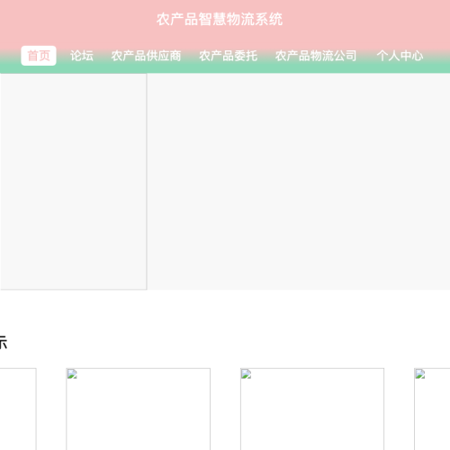Click the narrow empty banner panel beside the wide one

click(x=74, y=182)
